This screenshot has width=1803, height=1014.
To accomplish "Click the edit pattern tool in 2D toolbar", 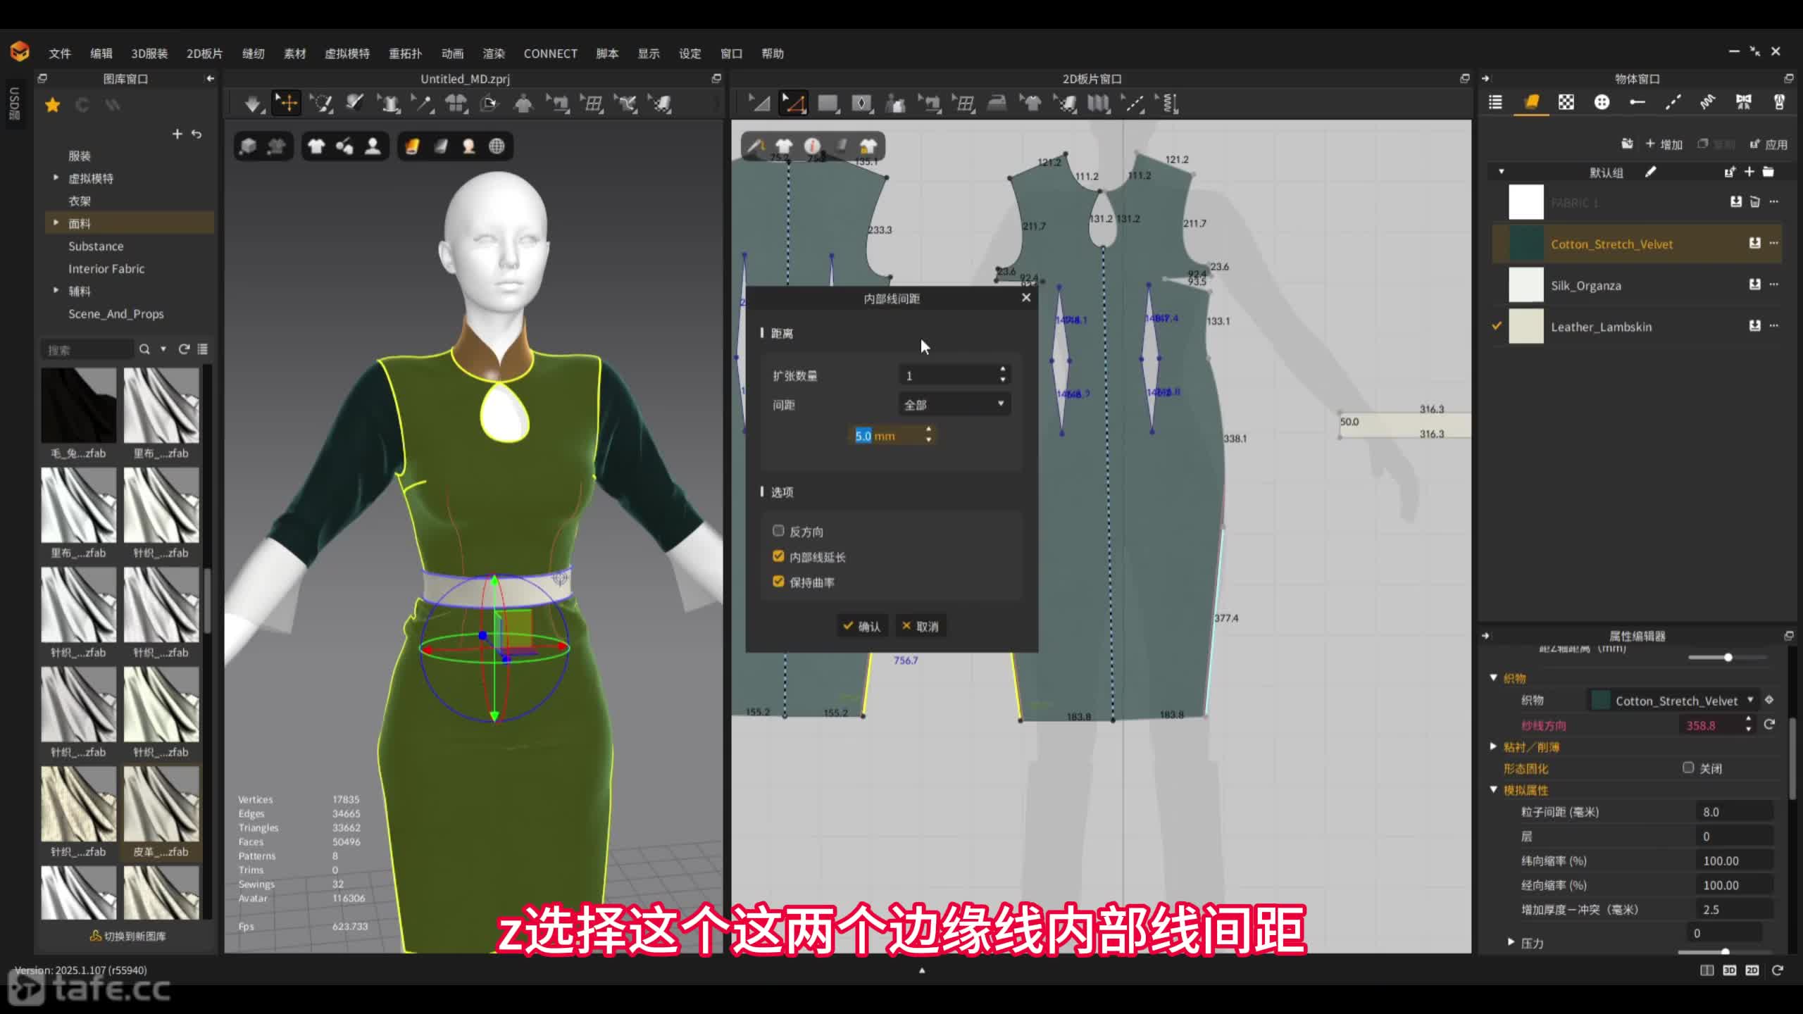I will [x=793, y=104].
